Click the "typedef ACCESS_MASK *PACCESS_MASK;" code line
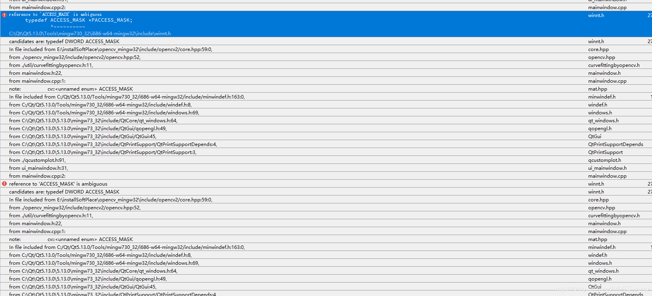Image resolution: width=652 pixels, height=296 pixels. (x=79, y=20)
